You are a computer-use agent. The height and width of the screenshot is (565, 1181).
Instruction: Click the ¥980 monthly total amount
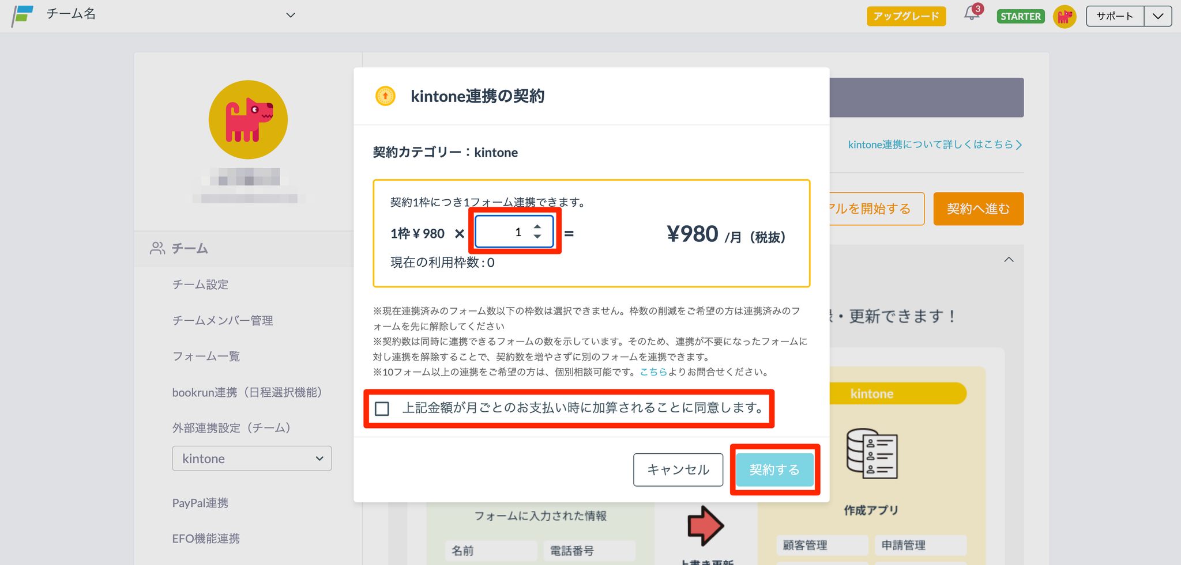(x=692, y=234)
